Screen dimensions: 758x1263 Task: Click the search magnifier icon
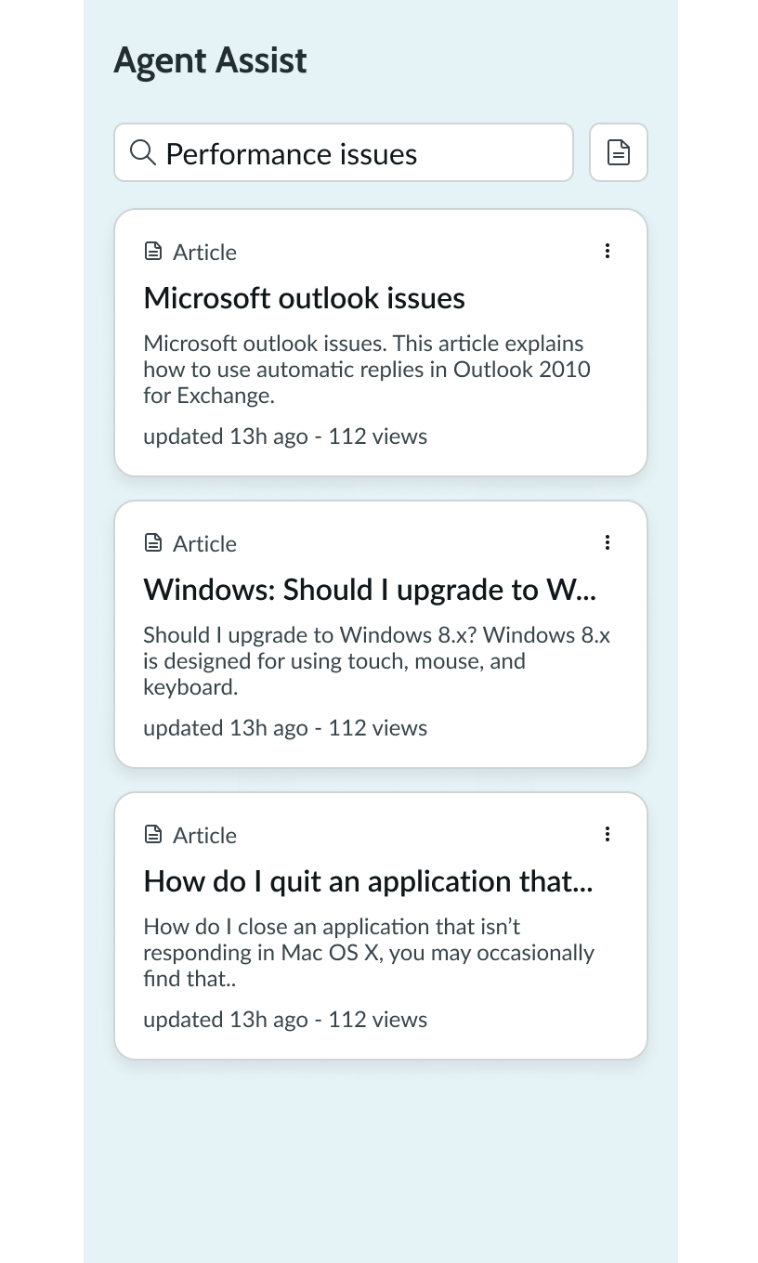[142, 152]
